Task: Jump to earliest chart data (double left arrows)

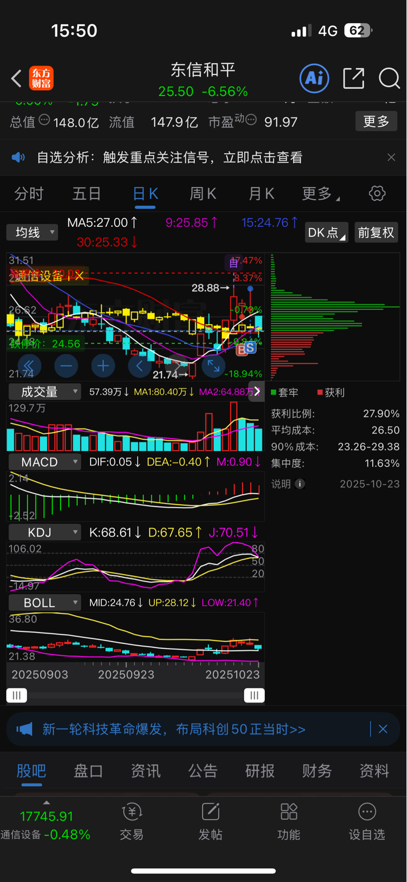Action: [x=29, y=366]
